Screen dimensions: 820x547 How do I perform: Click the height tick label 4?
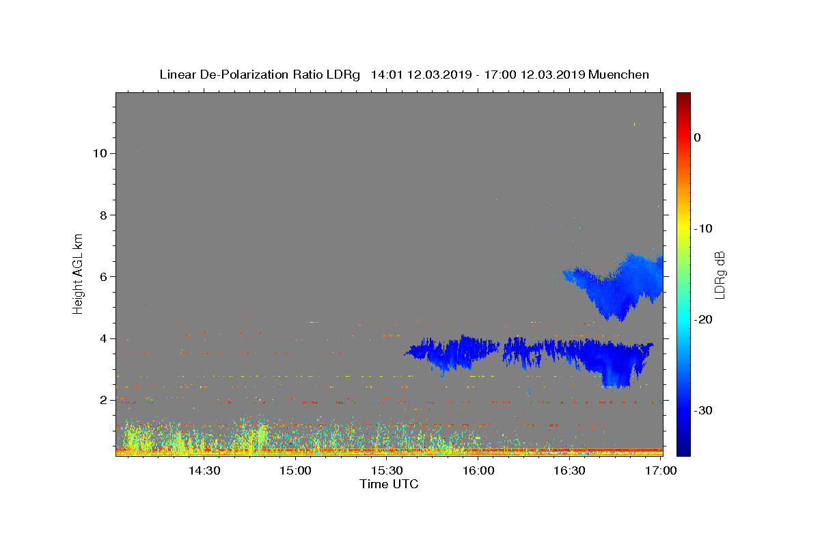point(104,338)
